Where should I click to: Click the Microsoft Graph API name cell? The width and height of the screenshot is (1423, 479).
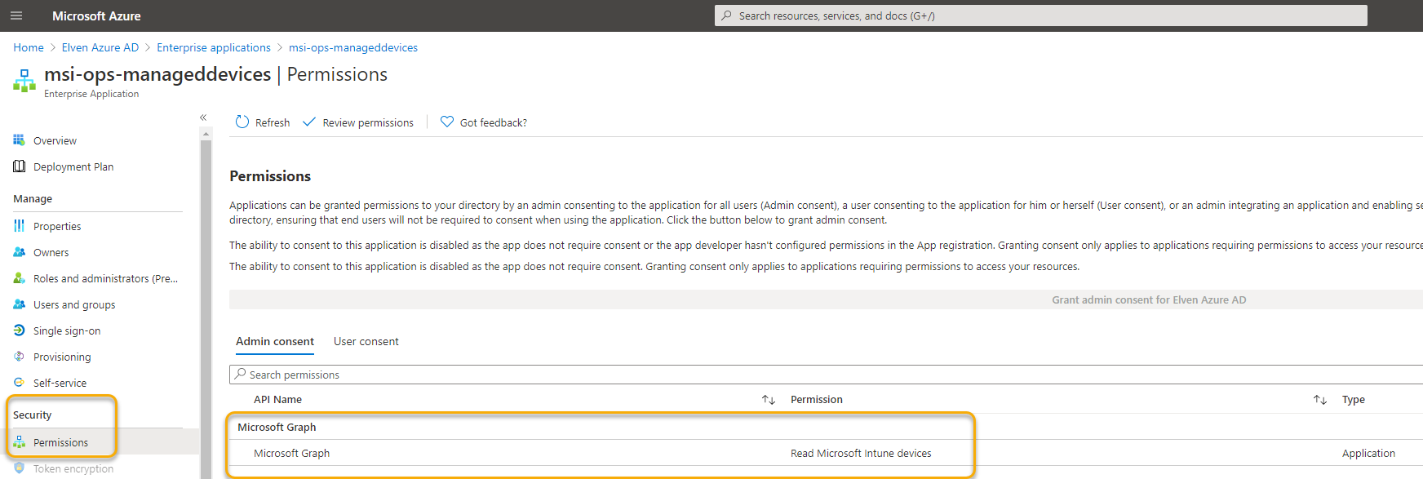pos(291,453)
